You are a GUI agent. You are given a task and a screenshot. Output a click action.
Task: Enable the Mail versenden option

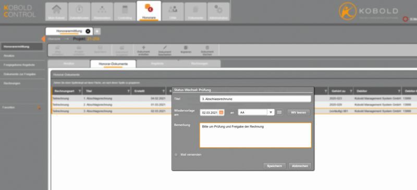[176, 155]
